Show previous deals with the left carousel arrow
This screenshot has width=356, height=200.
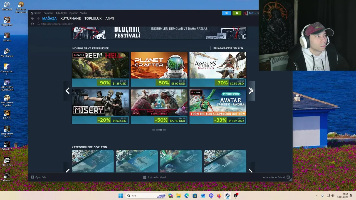coord(67,91)
